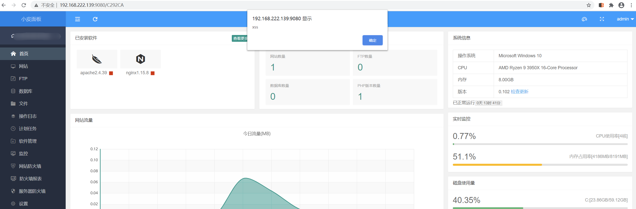Open 计划任务 in the sidebar
The height and width of the screenshot is (209, 636).
(x=33, y=129)
